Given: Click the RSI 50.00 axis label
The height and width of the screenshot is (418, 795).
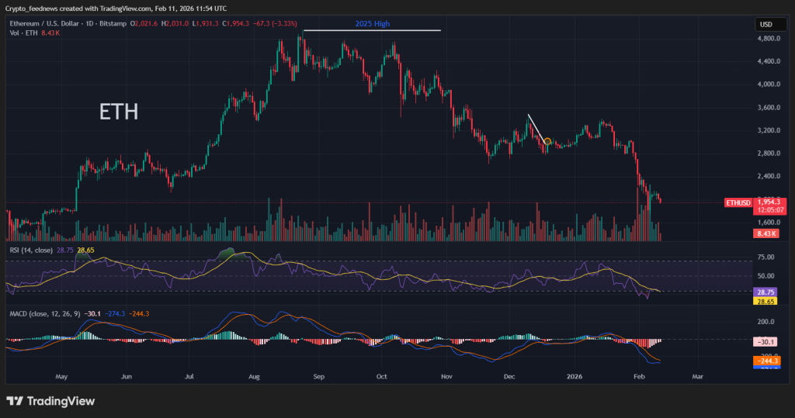Looking at the screenshot, I should pyautogui.click(x=765, y=276).
